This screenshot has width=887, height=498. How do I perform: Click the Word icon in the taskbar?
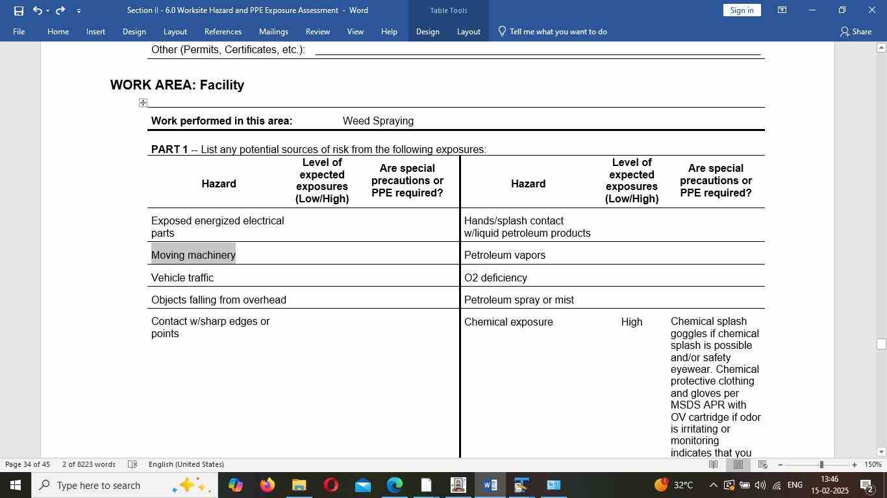tap(490, 485)
